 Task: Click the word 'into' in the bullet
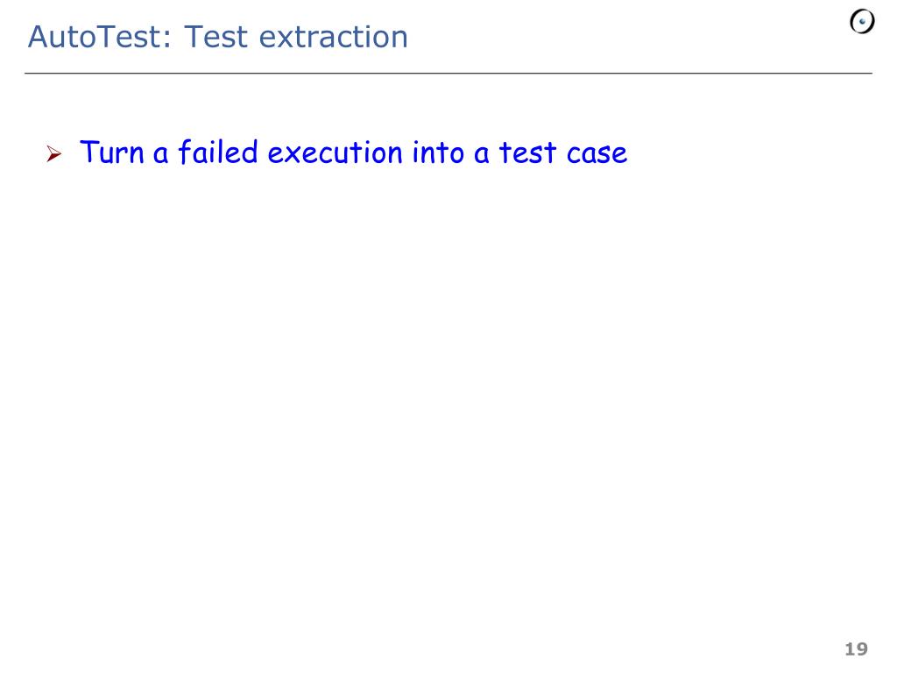point(438,152)
